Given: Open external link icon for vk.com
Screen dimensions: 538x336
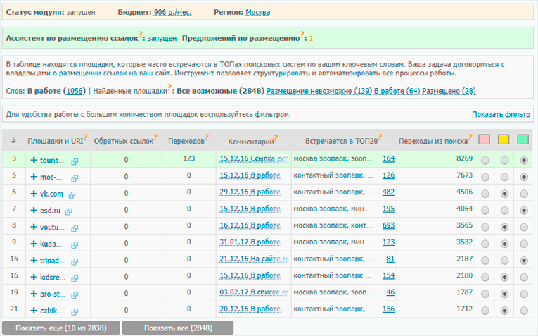Looking at the screenshot, I should pyautogui.click(x=72, y=195).
